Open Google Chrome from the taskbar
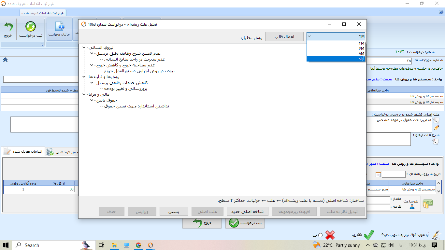 tap(138, 245)
